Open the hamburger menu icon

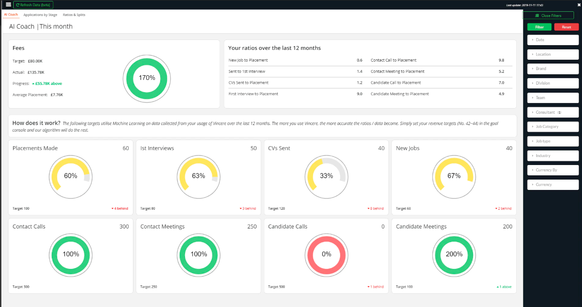pos(8,5)
